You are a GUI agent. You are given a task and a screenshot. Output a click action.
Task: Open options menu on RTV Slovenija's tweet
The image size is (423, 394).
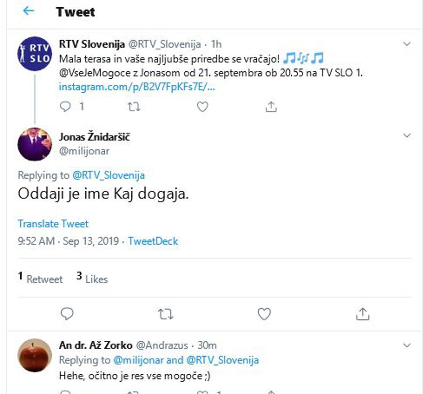pyautogui.click(x=408, y=45)
